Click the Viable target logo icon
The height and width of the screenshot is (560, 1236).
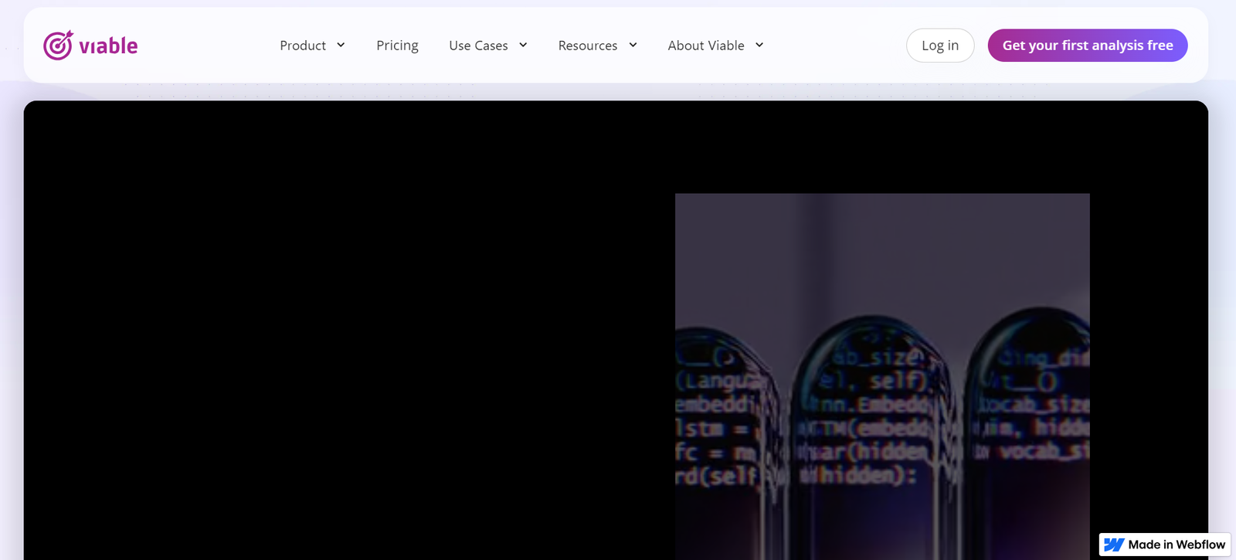58,46
